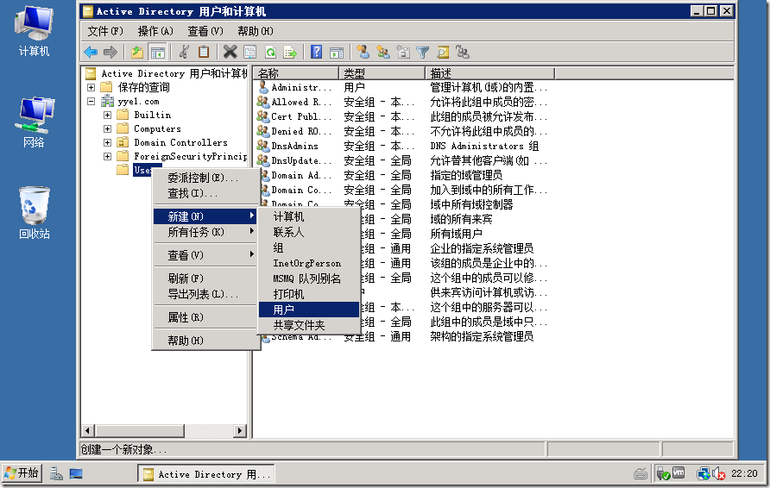Click the Active Directory taskbar button
This screenshot has height=488, width=770.
point(205,474)
